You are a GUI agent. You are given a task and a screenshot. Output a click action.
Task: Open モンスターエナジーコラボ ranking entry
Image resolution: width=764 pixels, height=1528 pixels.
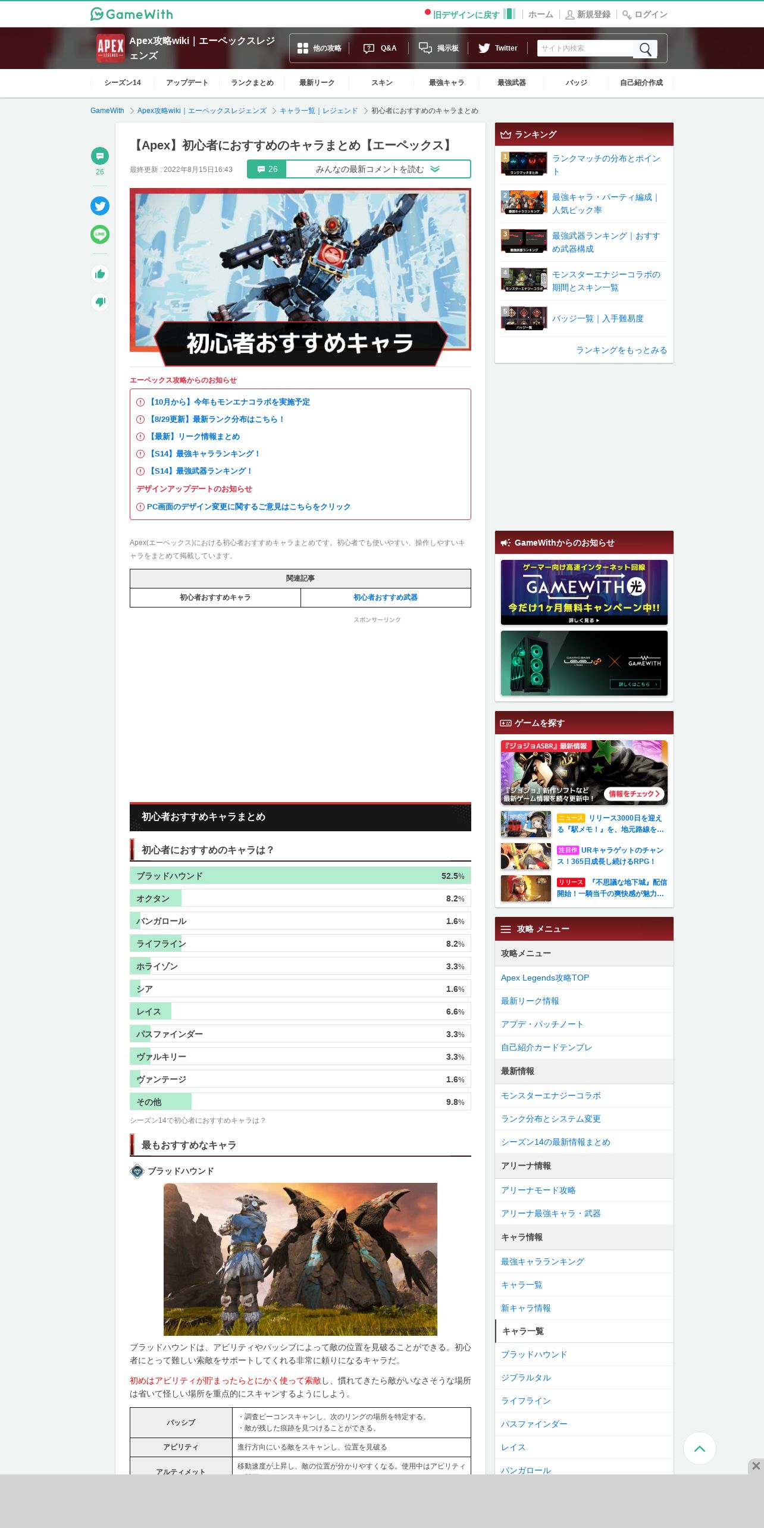pyautogui.click(x=607, y=281)
